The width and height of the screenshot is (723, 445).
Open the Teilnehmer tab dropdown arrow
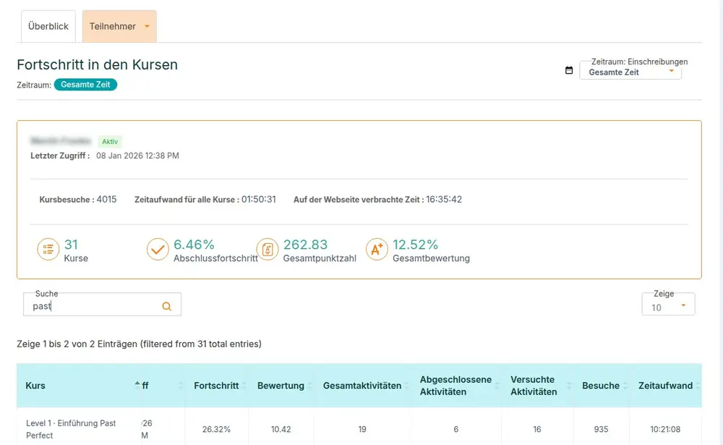(147, 27)
